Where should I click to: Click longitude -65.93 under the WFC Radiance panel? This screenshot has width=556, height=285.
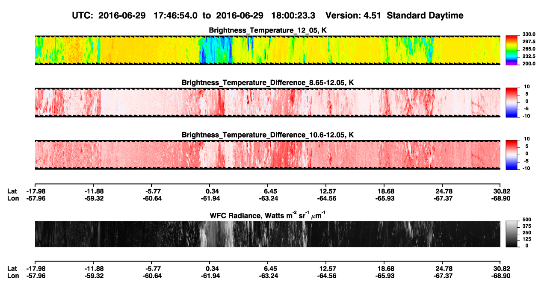pyautogui.click(x=384, y=276)
